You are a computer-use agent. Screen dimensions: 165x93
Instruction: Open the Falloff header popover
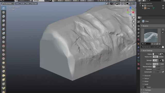[83, 1]
